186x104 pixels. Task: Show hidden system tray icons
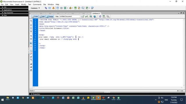point(156,100)
